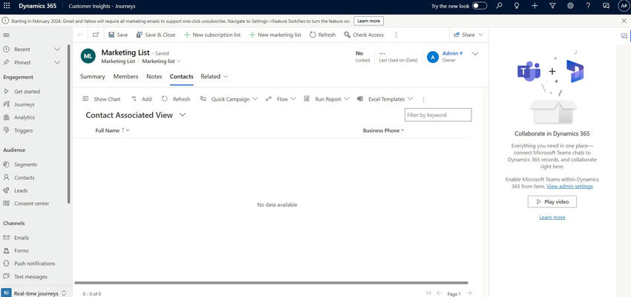This screenshot has height=297, width=631.
Task: Click the Play video button
Action: (552, 202)
